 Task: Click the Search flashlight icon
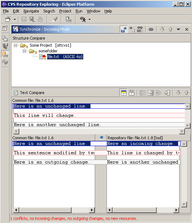(55, 19)
